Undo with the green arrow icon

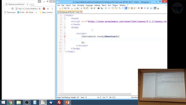coord(92,8)
